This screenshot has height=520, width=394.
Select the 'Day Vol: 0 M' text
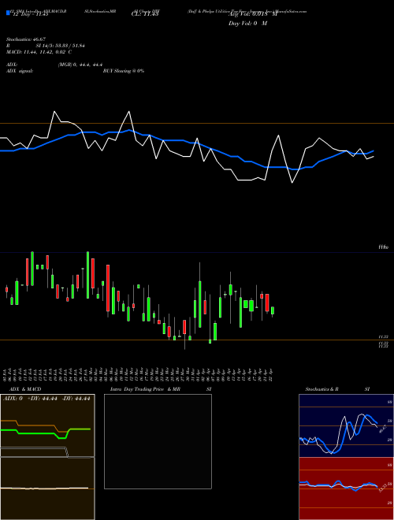[247, 23]
